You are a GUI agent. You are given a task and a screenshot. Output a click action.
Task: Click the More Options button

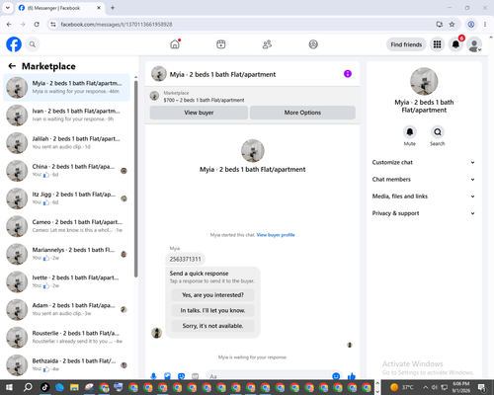[x=302, y=113]
